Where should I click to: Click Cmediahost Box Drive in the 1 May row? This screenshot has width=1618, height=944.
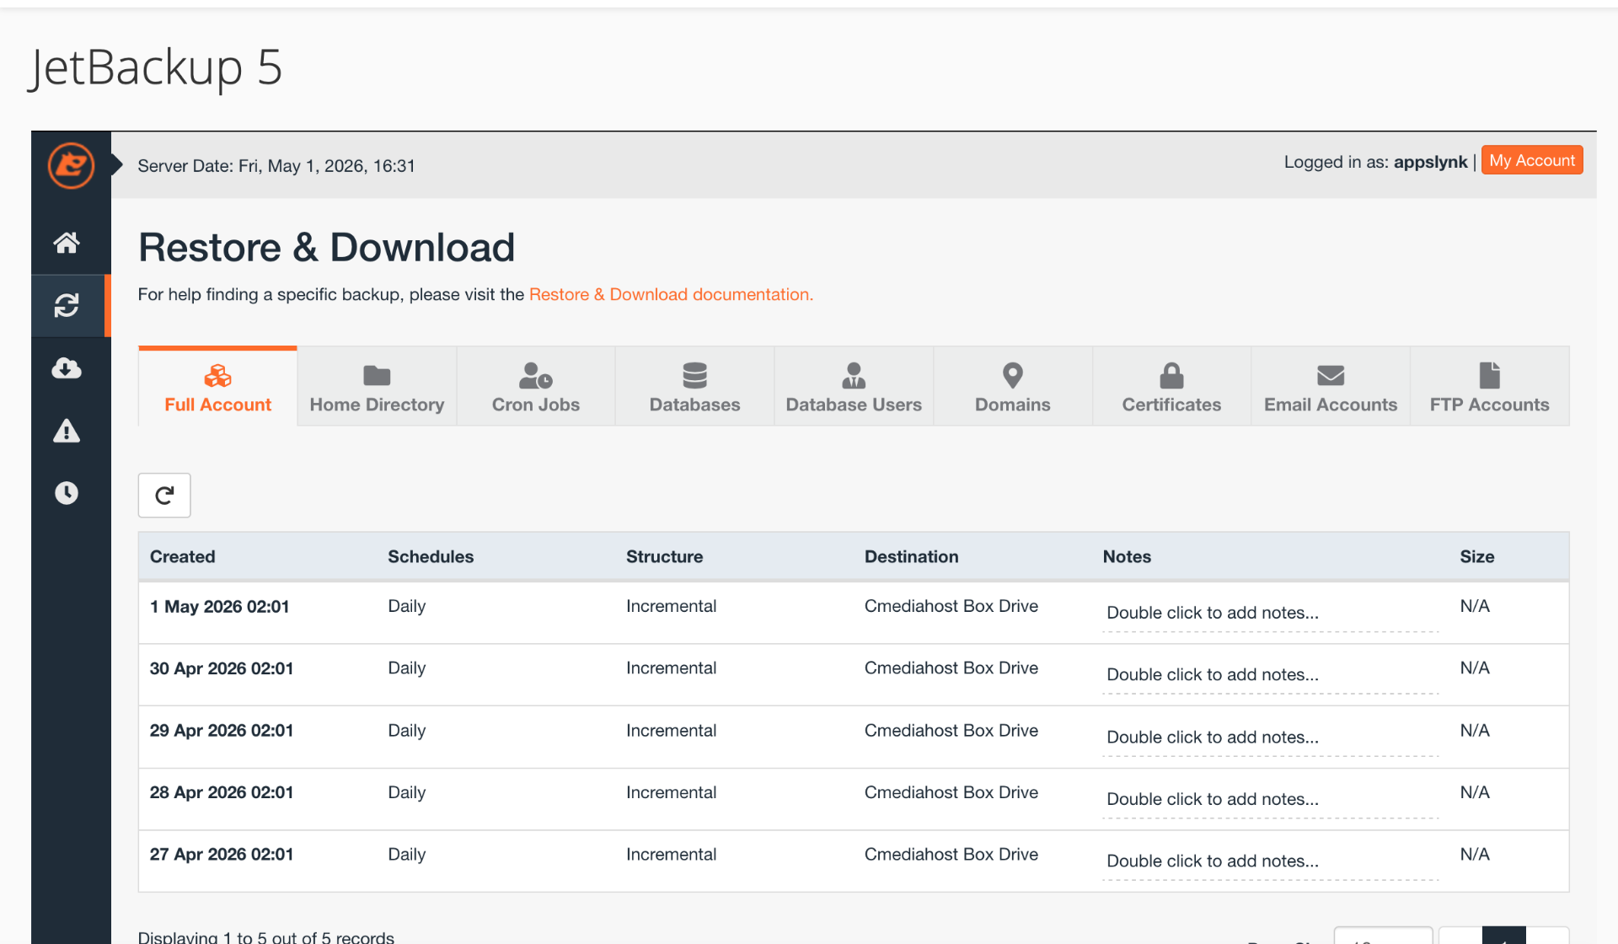pos(951,606)
